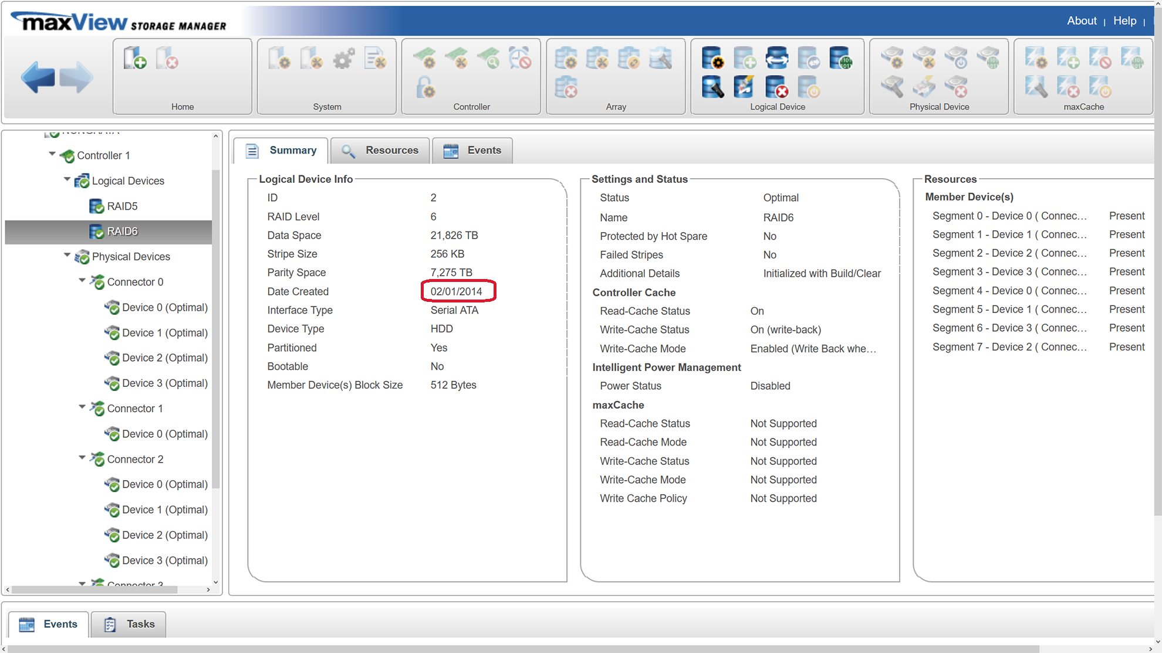Viewport: 1162px width, 653px height.
Task: Open the About link
Action: 1081,21
